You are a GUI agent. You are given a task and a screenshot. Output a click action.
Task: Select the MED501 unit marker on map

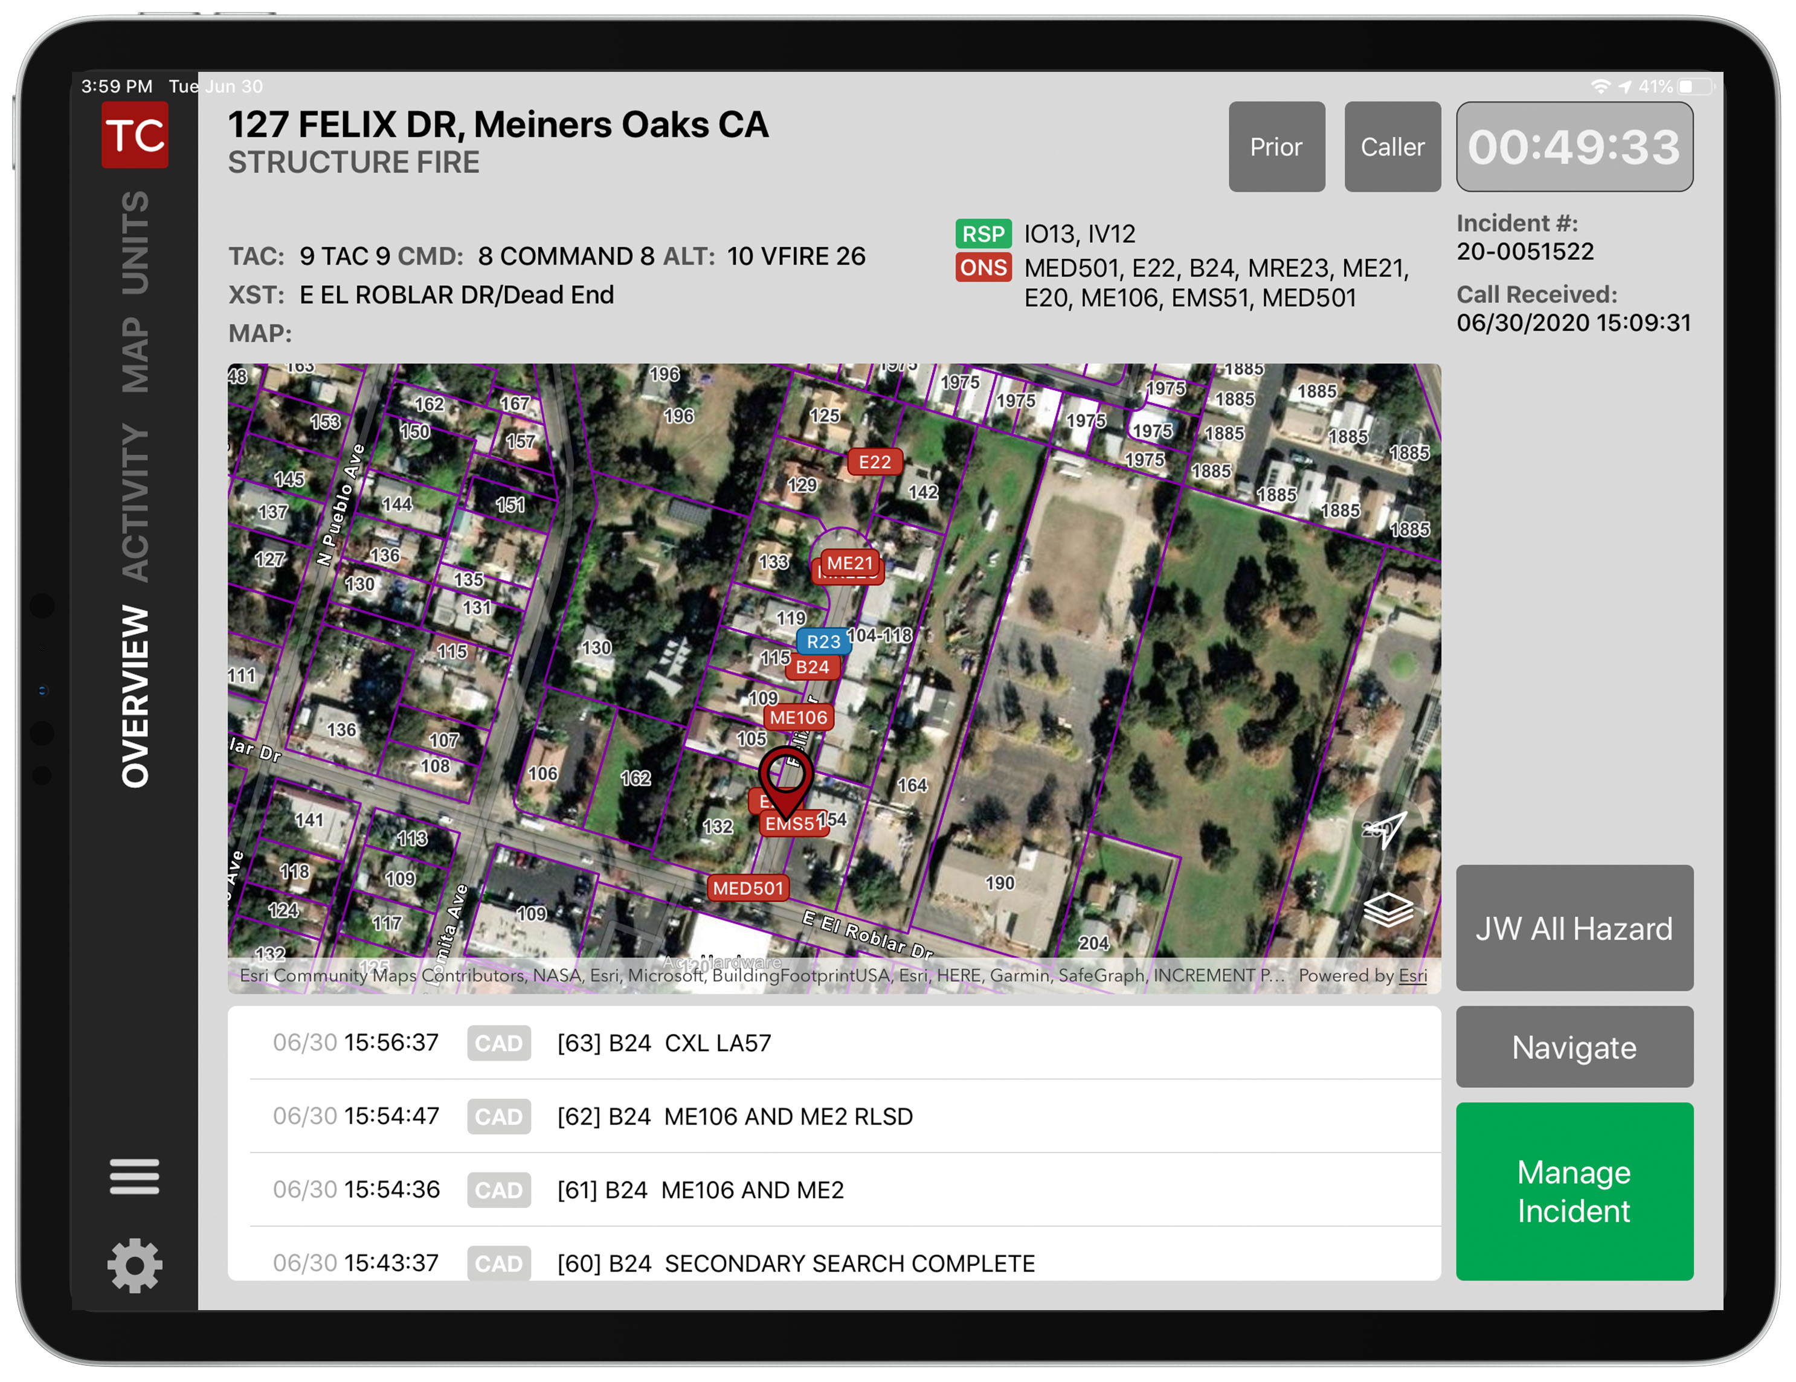[x=747, y=888]
